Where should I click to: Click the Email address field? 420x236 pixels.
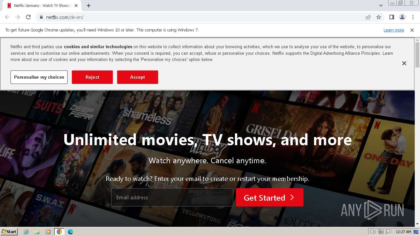pyautogui.click(x=172, y=197)
